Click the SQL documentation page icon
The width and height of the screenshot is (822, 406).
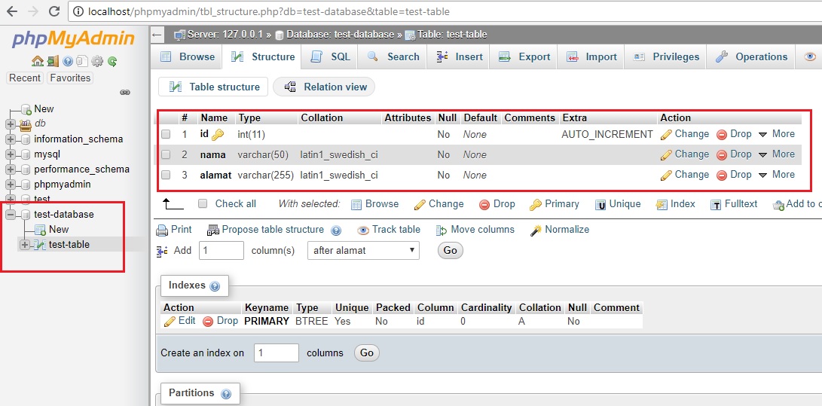(x=82, y=61)
